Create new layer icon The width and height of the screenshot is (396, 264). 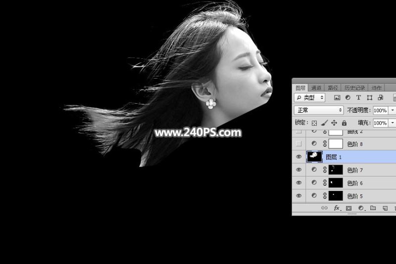click(385, 208)
